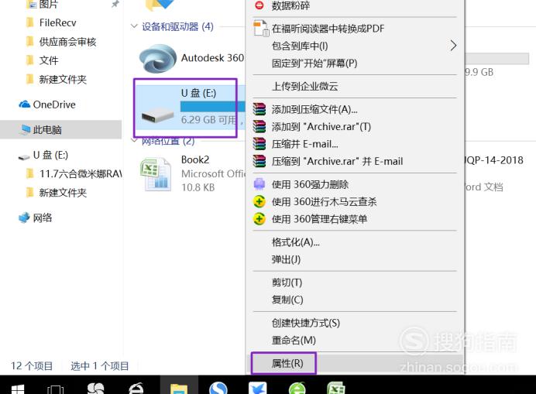Click the 图片 folder pin icon
The height and width of the screenshot is (394, 536).
click(x=115, y=4)
